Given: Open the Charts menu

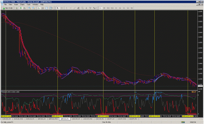Looking at the screenshot, I should (x=22, y=5).
